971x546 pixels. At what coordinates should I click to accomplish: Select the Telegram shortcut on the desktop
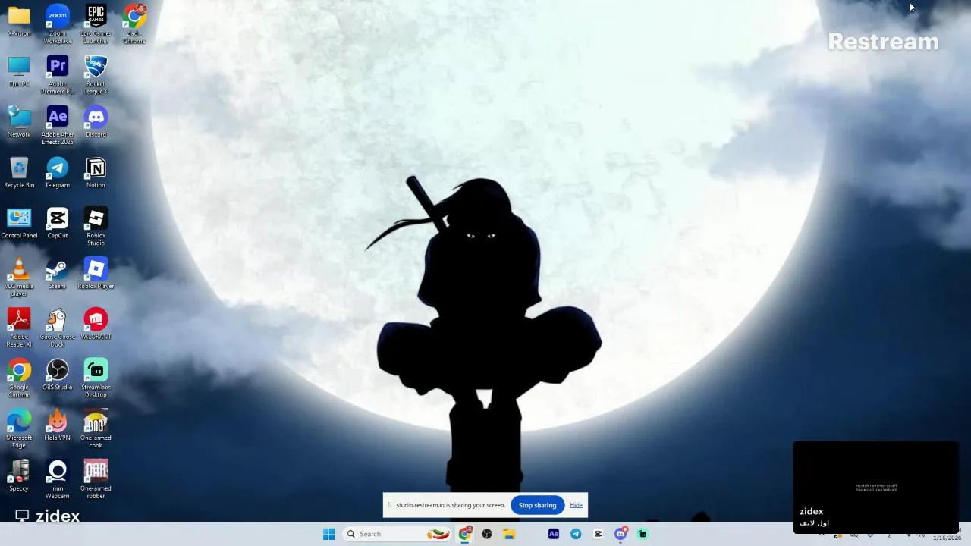pos(58,172)
